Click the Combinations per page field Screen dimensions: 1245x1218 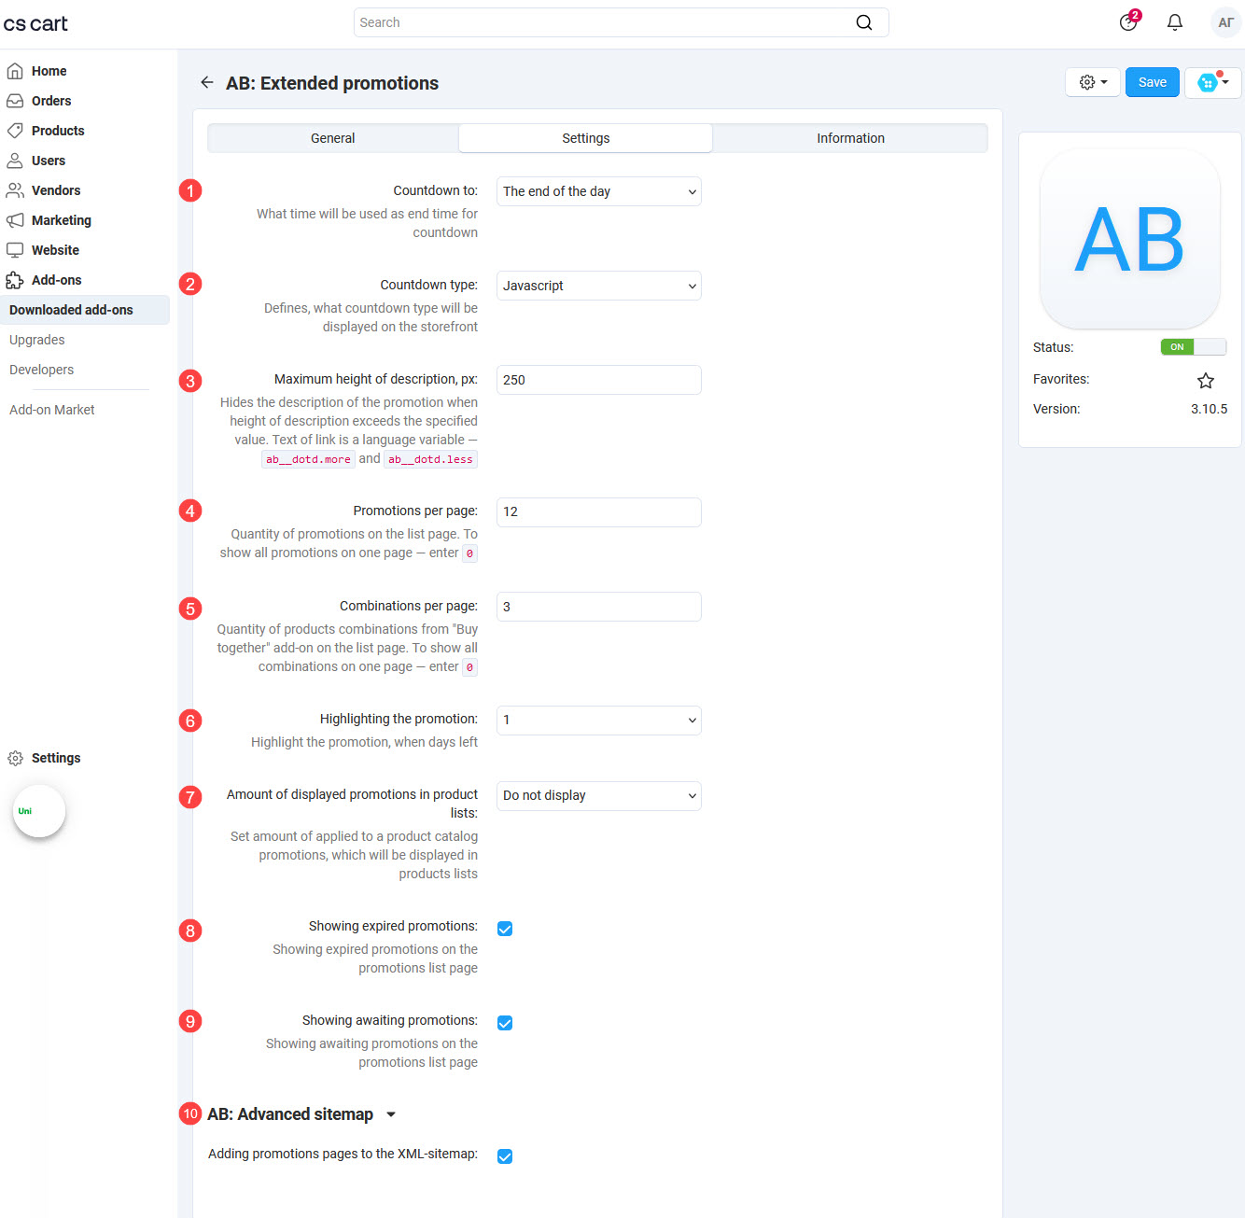pos(599,607)
